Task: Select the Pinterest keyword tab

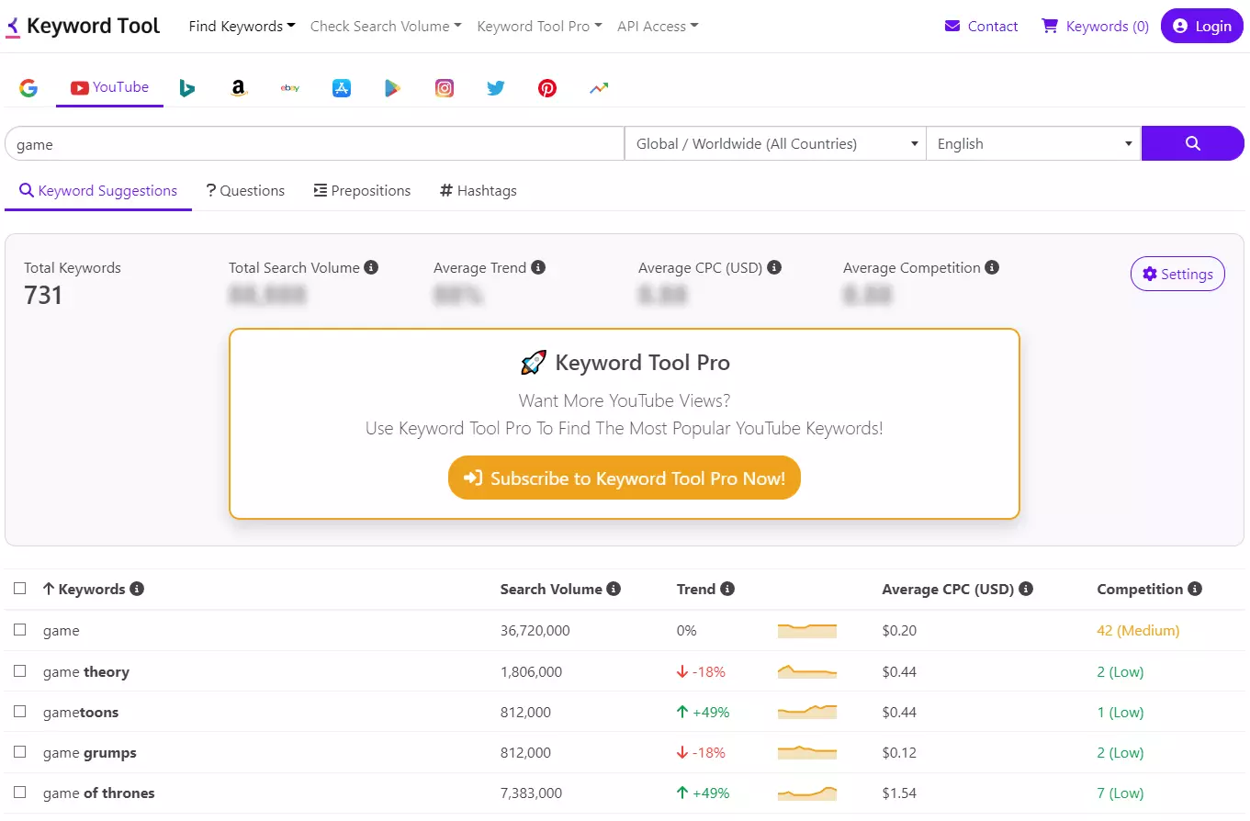Action: pyautogui.click(x=547, y=88)
